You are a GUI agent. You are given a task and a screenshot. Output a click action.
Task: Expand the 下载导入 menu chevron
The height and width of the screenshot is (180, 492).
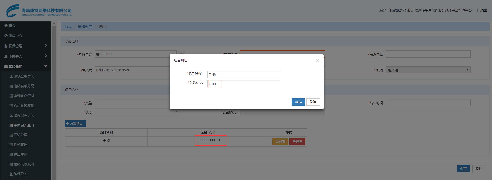[46, 56]
